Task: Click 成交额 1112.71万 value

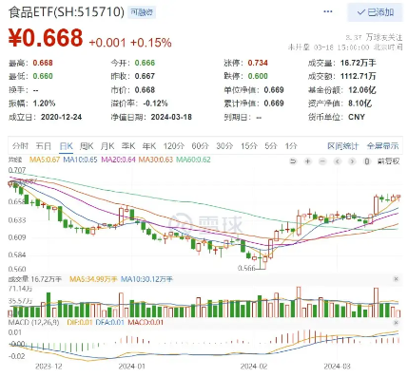Action: (x=359, y=76)
